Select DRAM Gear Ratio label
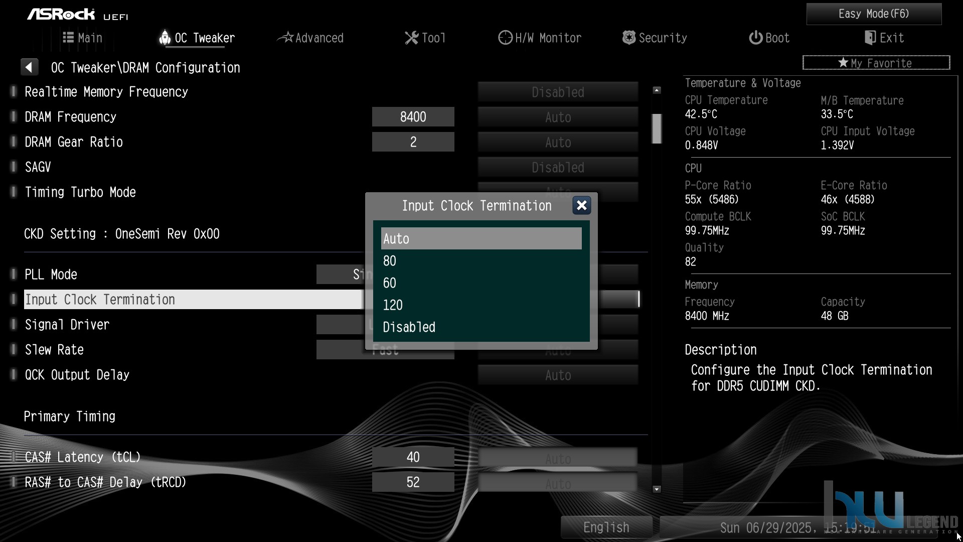 pos(74,142)
